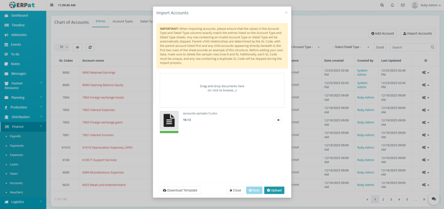Click the Upload button in the dialog

pos(274,190)
